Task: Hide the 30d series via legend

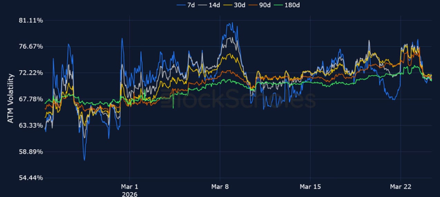Action: [x=236, y=5]
